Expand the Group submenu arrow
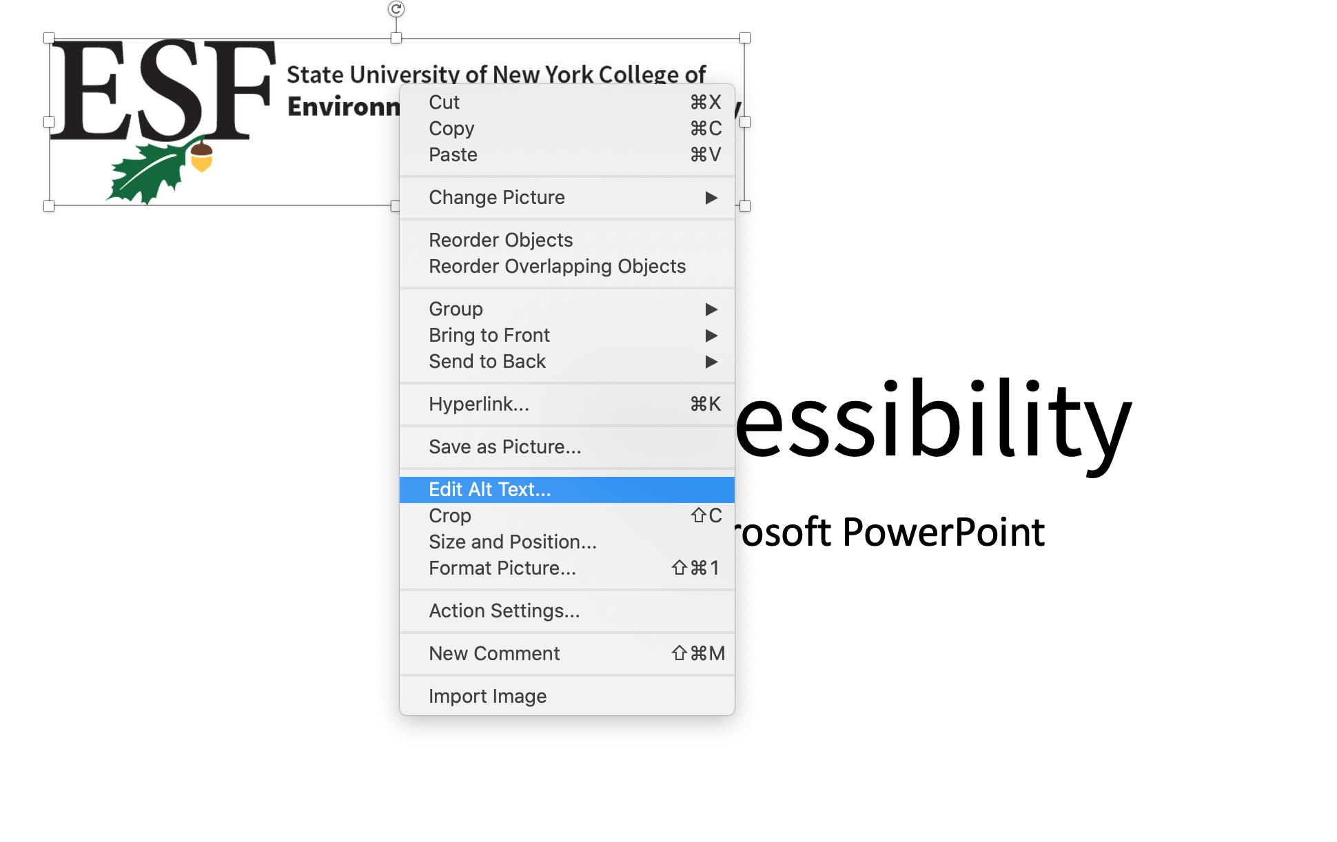This screenshot has height=842, width=1337. coord(711,309)
